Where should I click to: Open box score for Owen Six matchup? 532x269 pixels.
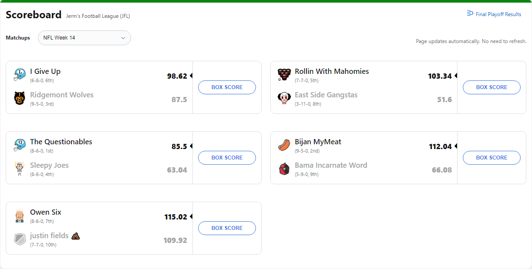(x=227, y=228)
